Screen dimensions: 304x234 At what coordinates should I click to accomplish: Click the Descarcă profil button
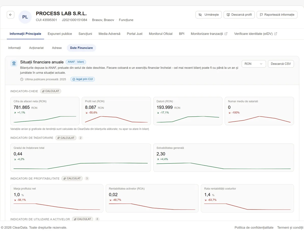(x=239, y=15)
